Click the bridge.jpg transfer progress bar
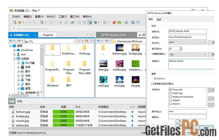The image size is (219, 140). click(x=64, y=116)
